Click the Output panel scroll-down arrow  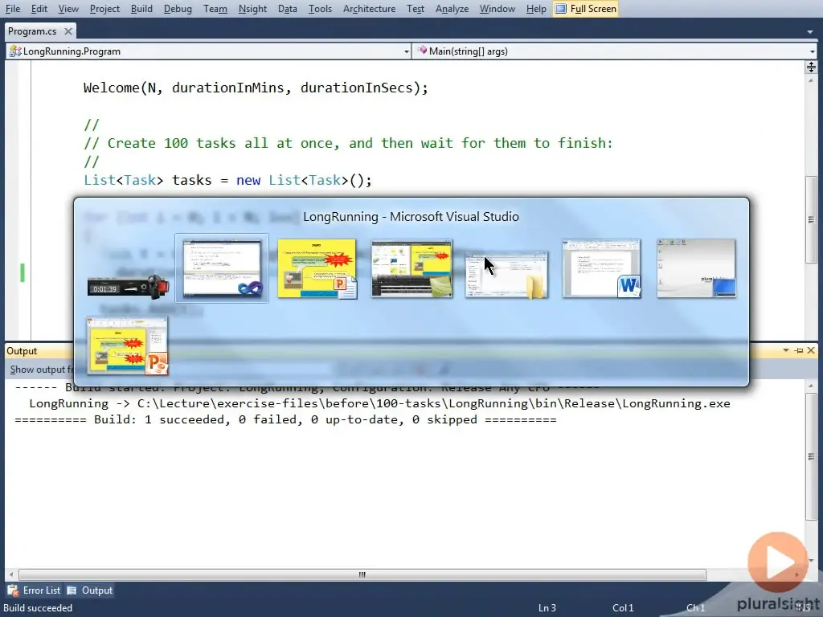point(811,561)
